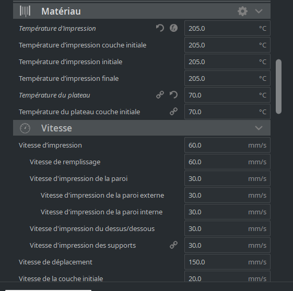The image size is (293, 291).
Task: Select the Vitesse de déplacement label
Action: click(x=55, y=262)
